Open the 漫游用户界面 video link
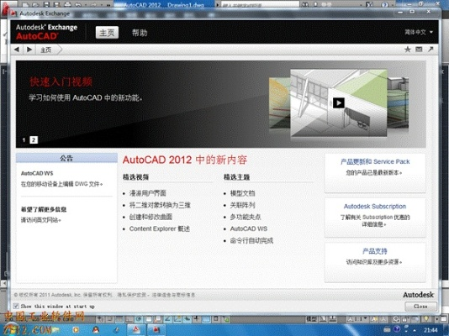The height and width of the screenshot is (336, 449). click(x=148, y=193)
